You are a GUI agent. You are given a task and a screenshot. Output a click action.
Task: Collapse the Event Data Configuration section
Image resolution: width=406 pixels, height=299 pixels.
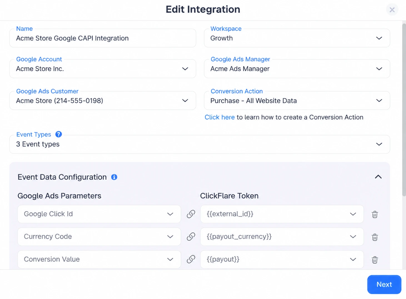(378, 177)
